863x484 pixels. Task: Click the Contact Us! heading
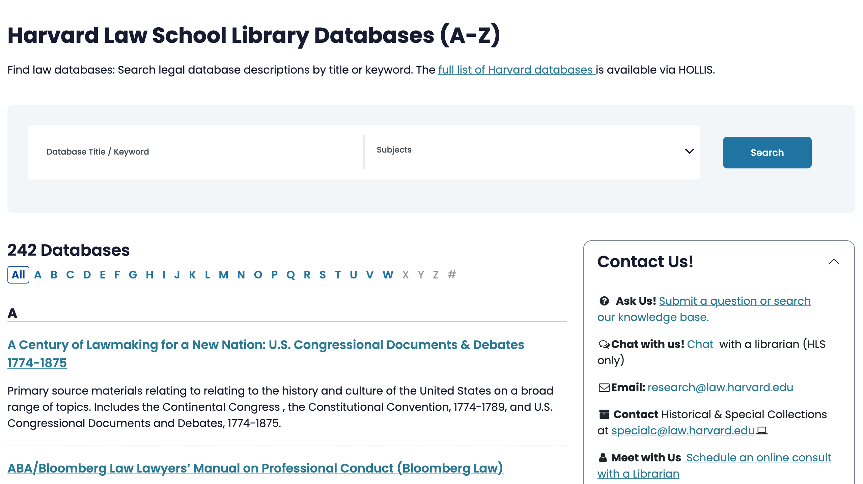[645, 262]
